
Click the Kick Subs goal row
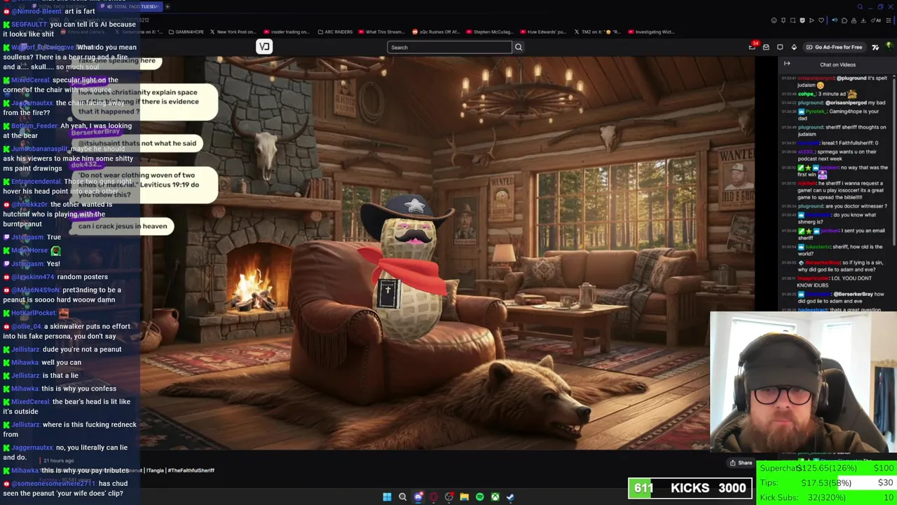pos(827,497)
